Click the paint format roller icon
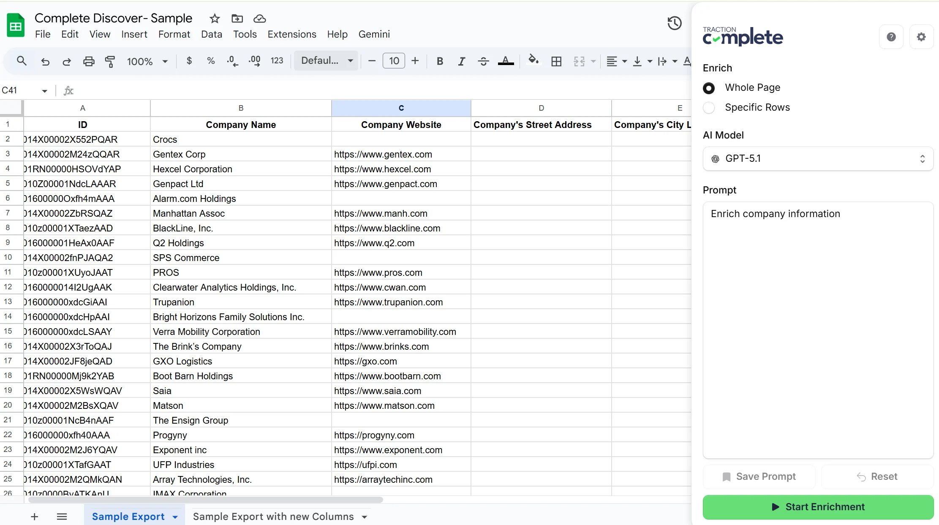939x525 pixels. coord(110,61)
